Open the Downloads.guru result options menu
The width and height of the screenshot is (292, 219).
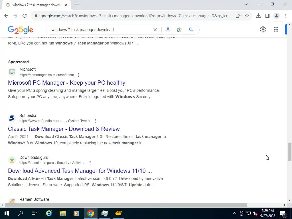click(x=90, y=163)
